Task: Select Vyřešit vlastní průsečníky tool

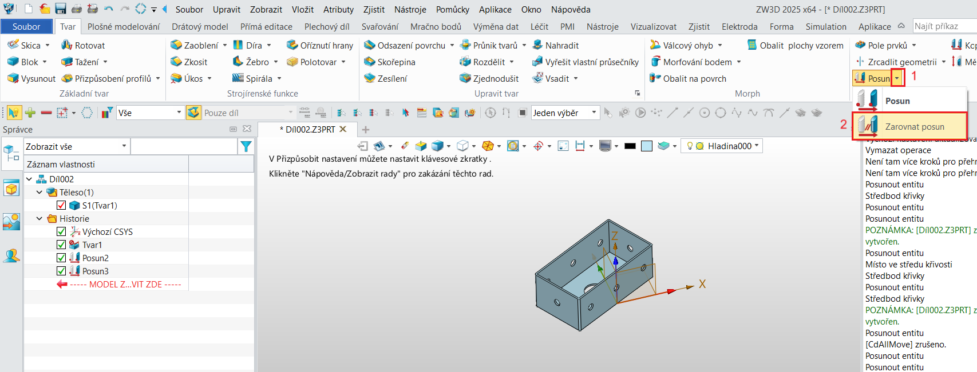Action: click(585, 62)
